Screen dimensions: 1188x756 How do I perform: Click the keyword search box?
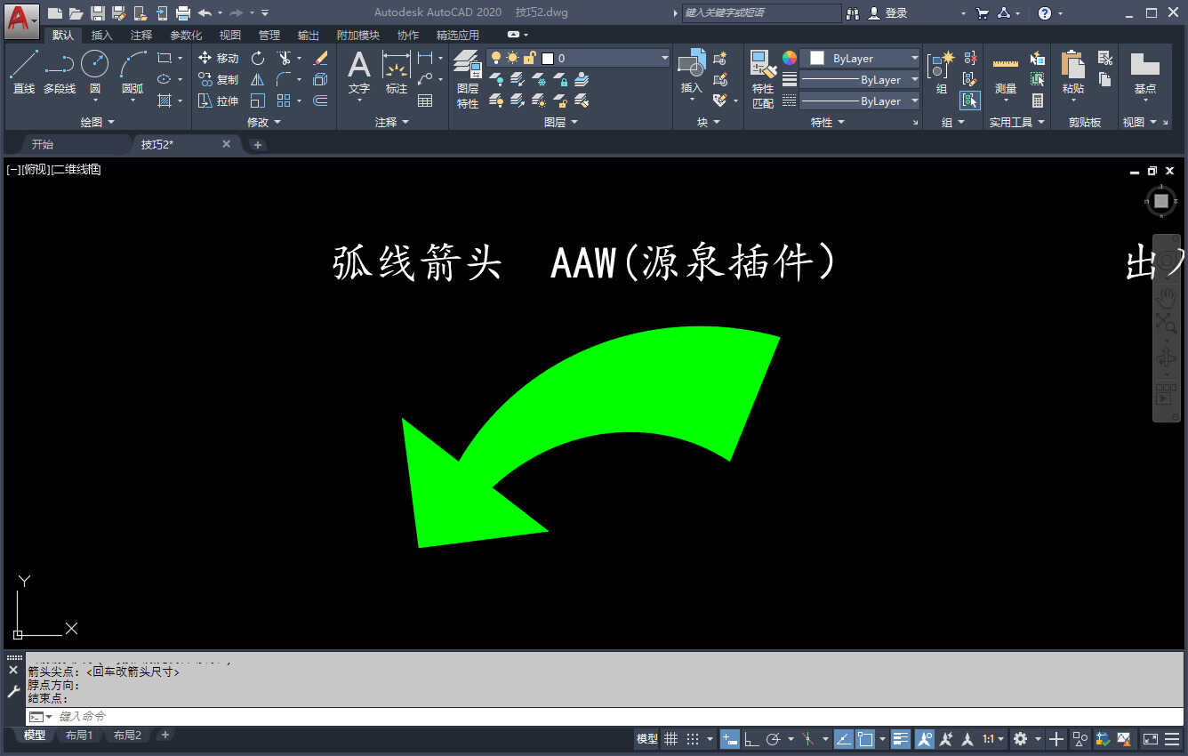761,12
